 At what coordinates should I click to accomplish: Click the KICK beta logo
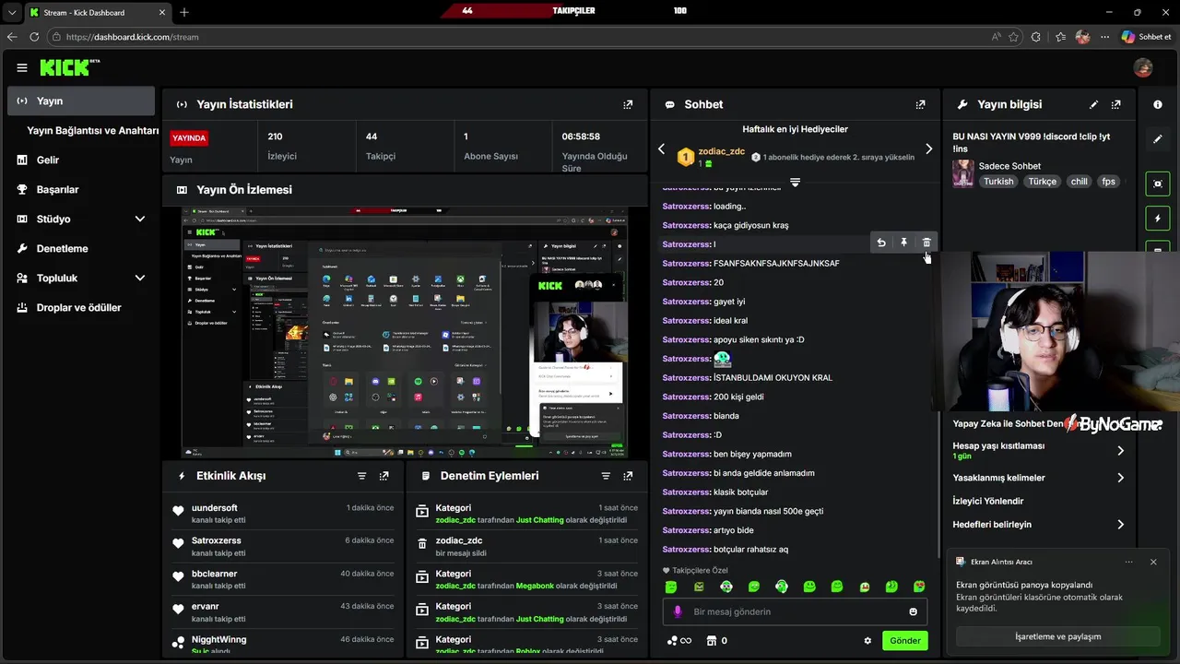click(70, 67)
